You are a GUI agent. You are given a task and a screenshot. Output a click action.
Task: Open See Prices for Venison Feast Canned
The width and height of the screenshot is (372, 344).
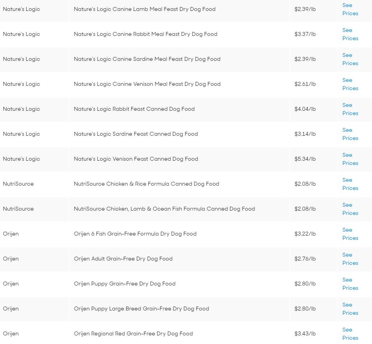pos(350,159)
